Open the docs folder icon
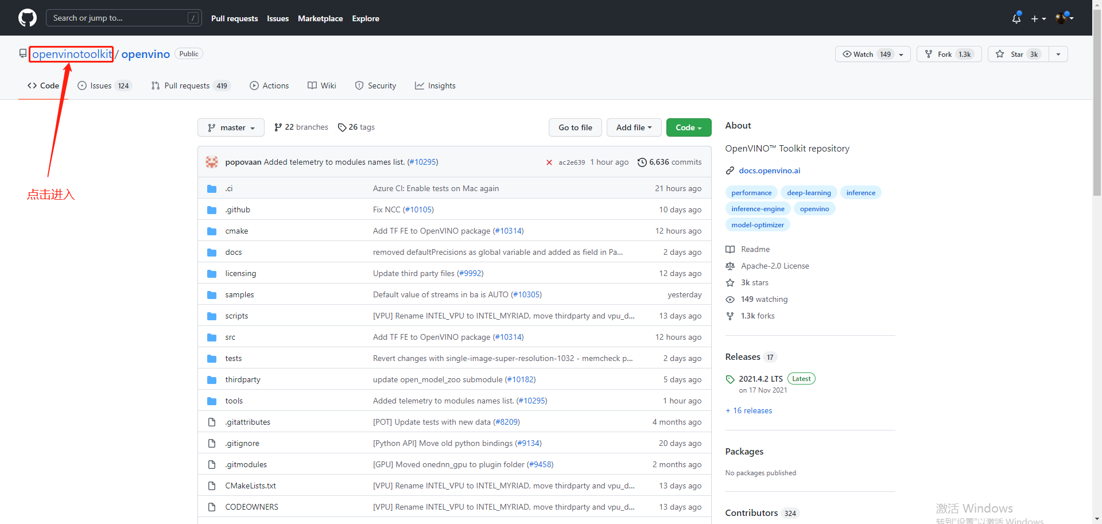This screenshot has height=524, width=1102. [212, 253]
